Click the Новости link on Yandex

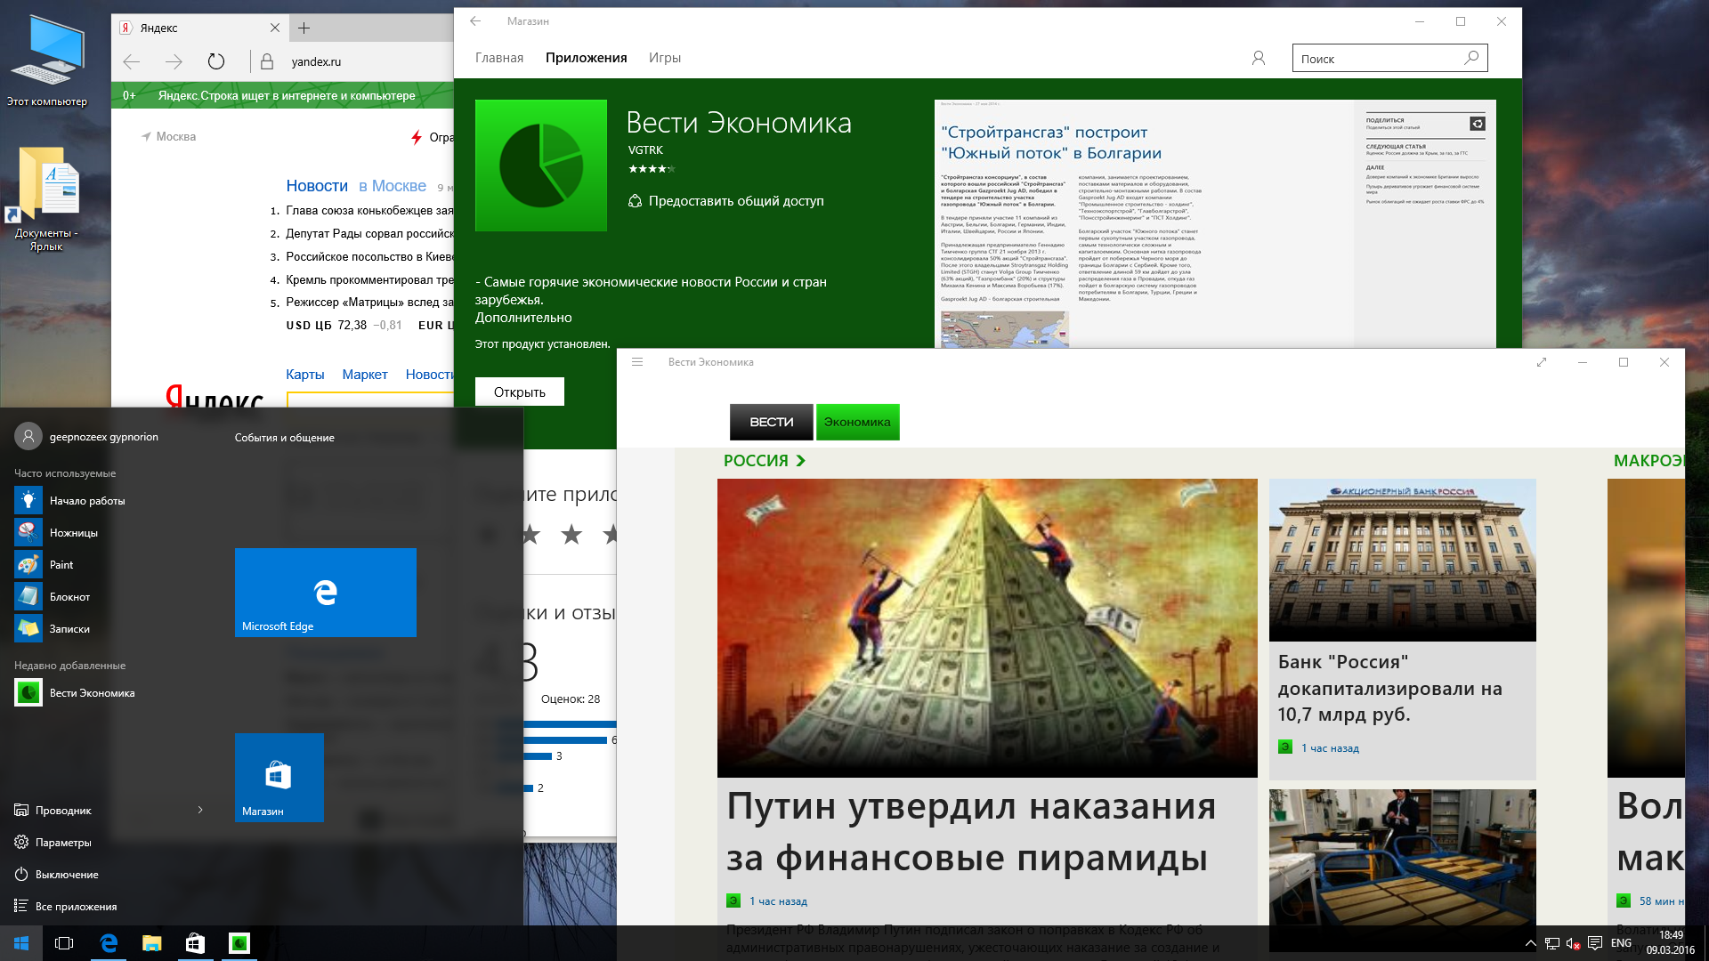pyautogui.click(x=317, y=186)
